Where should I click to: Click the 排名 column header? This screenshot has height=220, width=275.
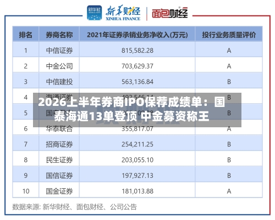pos(26,35)
